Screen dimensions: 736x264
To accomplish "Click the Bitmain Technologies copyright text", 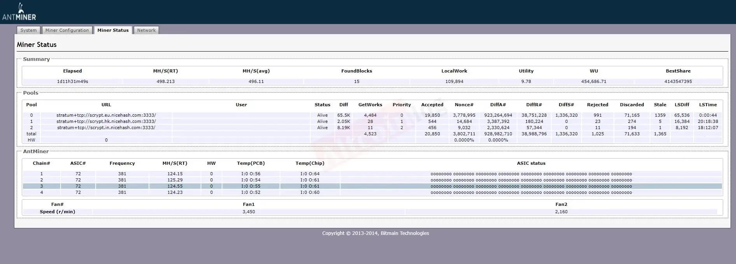I will [x=376, y=233].
